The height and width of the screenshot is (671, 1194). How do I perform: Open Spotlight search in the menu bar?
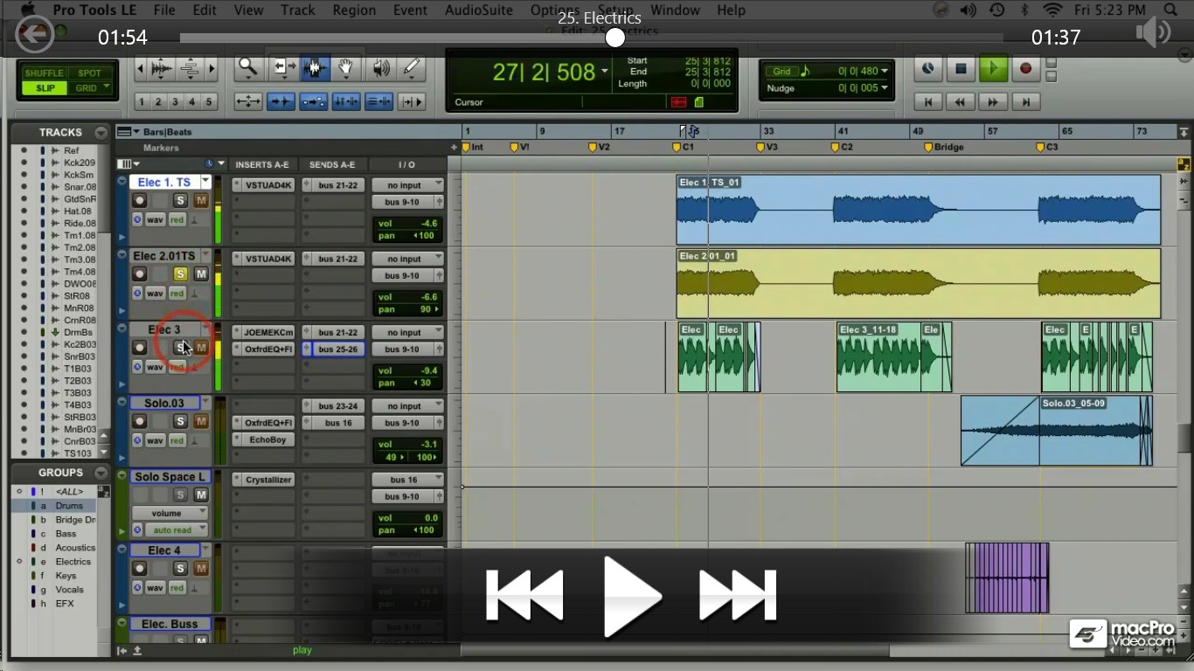(1170, 10)
